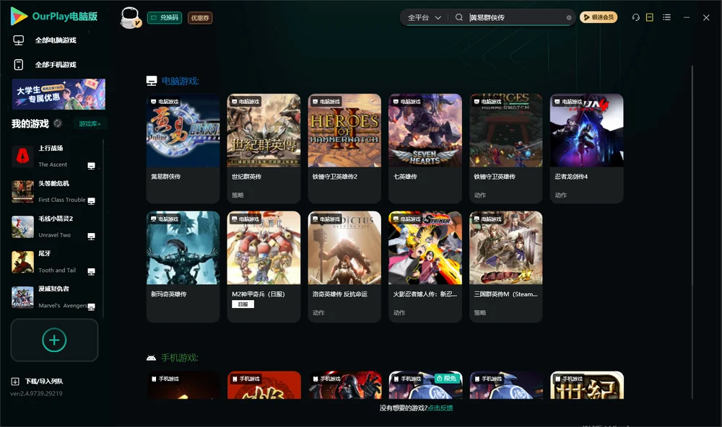Screen dimensions: 722x427
Task: Refresh the 我的游戏 list
Action: (x=58, y=123)
